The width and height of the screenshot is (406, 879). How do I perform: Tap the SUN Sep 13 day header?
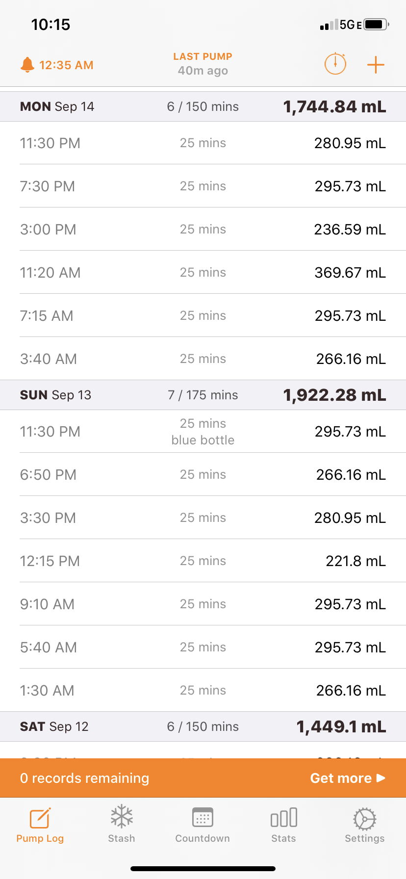click(x=203, y=395)
